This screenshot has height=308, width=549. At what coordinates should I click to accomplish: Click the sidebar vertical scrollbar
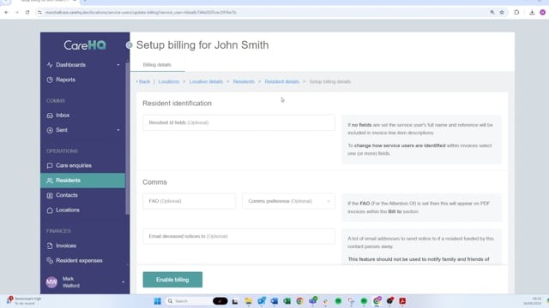pyautogui.click(x=127, y=139)
